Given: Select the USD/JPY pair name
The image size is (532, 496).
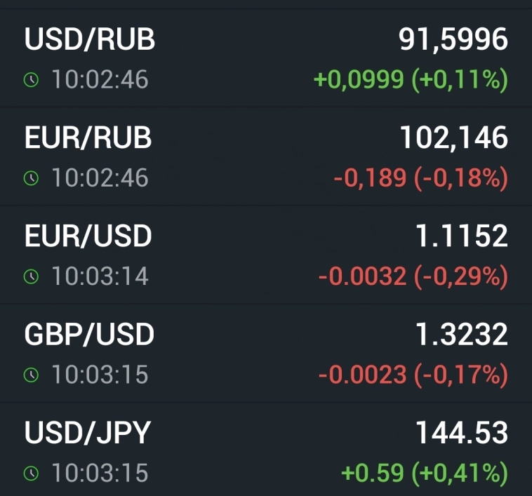Looking at the screenshot, I should click(x=88, y=433).
